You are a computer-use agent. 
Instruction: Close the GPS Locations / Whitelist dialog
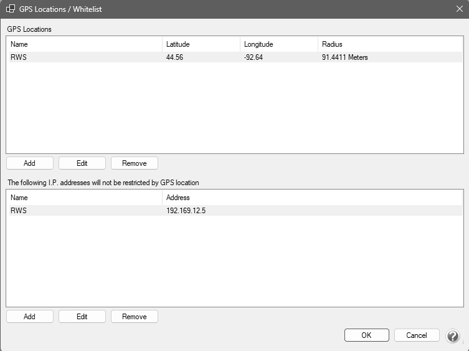coord(459,9)
